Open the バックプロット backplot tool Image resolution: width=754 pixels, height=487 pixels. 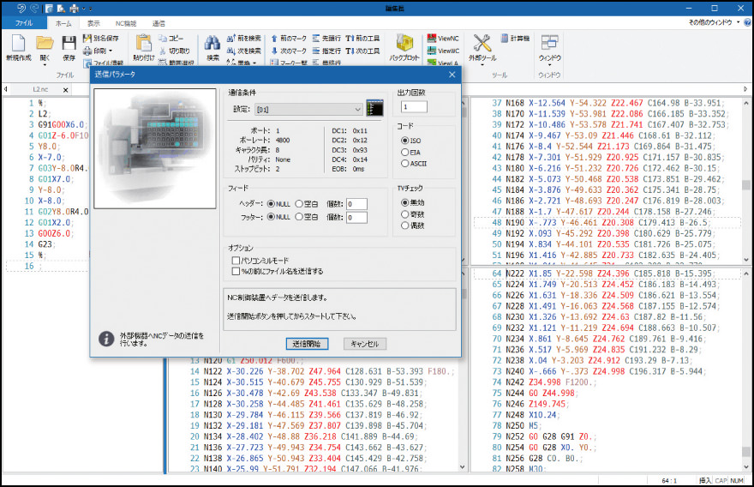[404, 45]
